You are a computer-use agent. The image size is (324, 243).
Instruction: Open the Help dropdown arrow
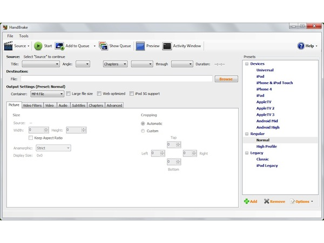point(317,46)
